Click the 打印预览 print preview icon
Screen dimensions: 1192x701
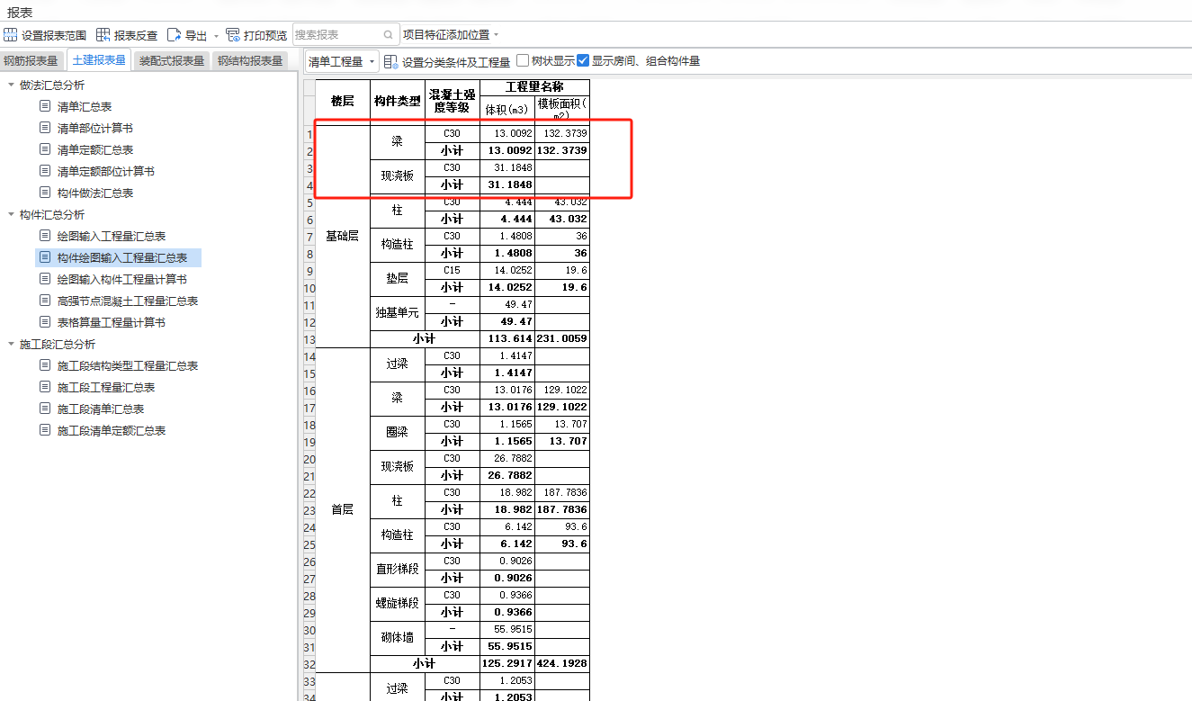point(233,35)
